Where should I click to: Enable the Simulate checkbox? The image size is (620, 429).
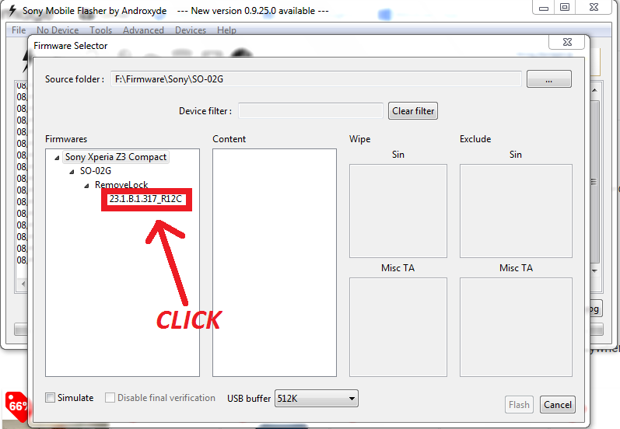coord(51,397)
